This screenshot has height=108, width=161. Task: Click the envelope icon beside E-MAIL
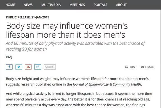click(x=143, y=67)
